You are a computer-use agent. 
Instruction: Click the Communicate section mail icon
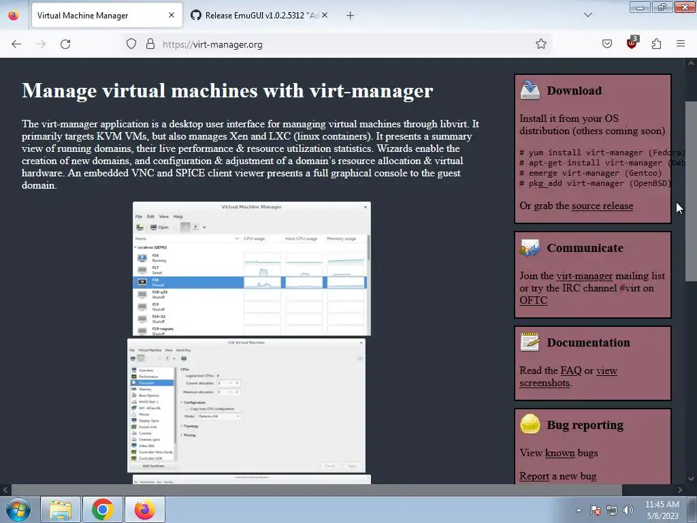point(530,248)
